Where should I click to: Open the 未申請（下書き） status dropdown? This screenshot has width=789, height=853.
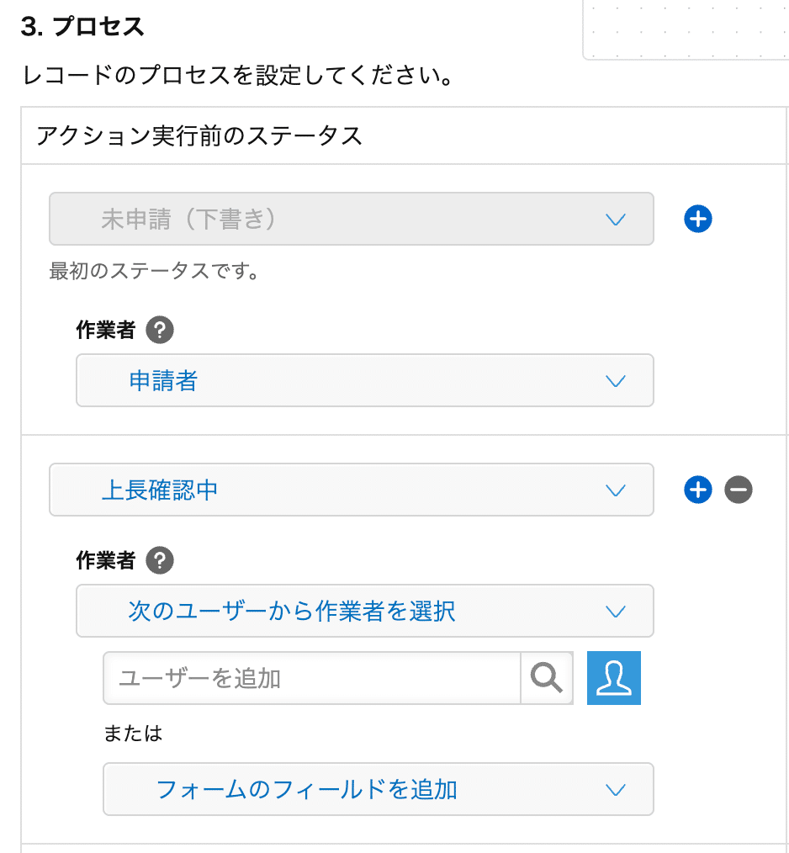tap(352, 219)
